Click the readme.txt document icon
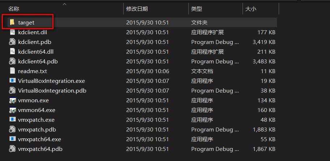Viewport: 330px width, 161px height. 12,71
